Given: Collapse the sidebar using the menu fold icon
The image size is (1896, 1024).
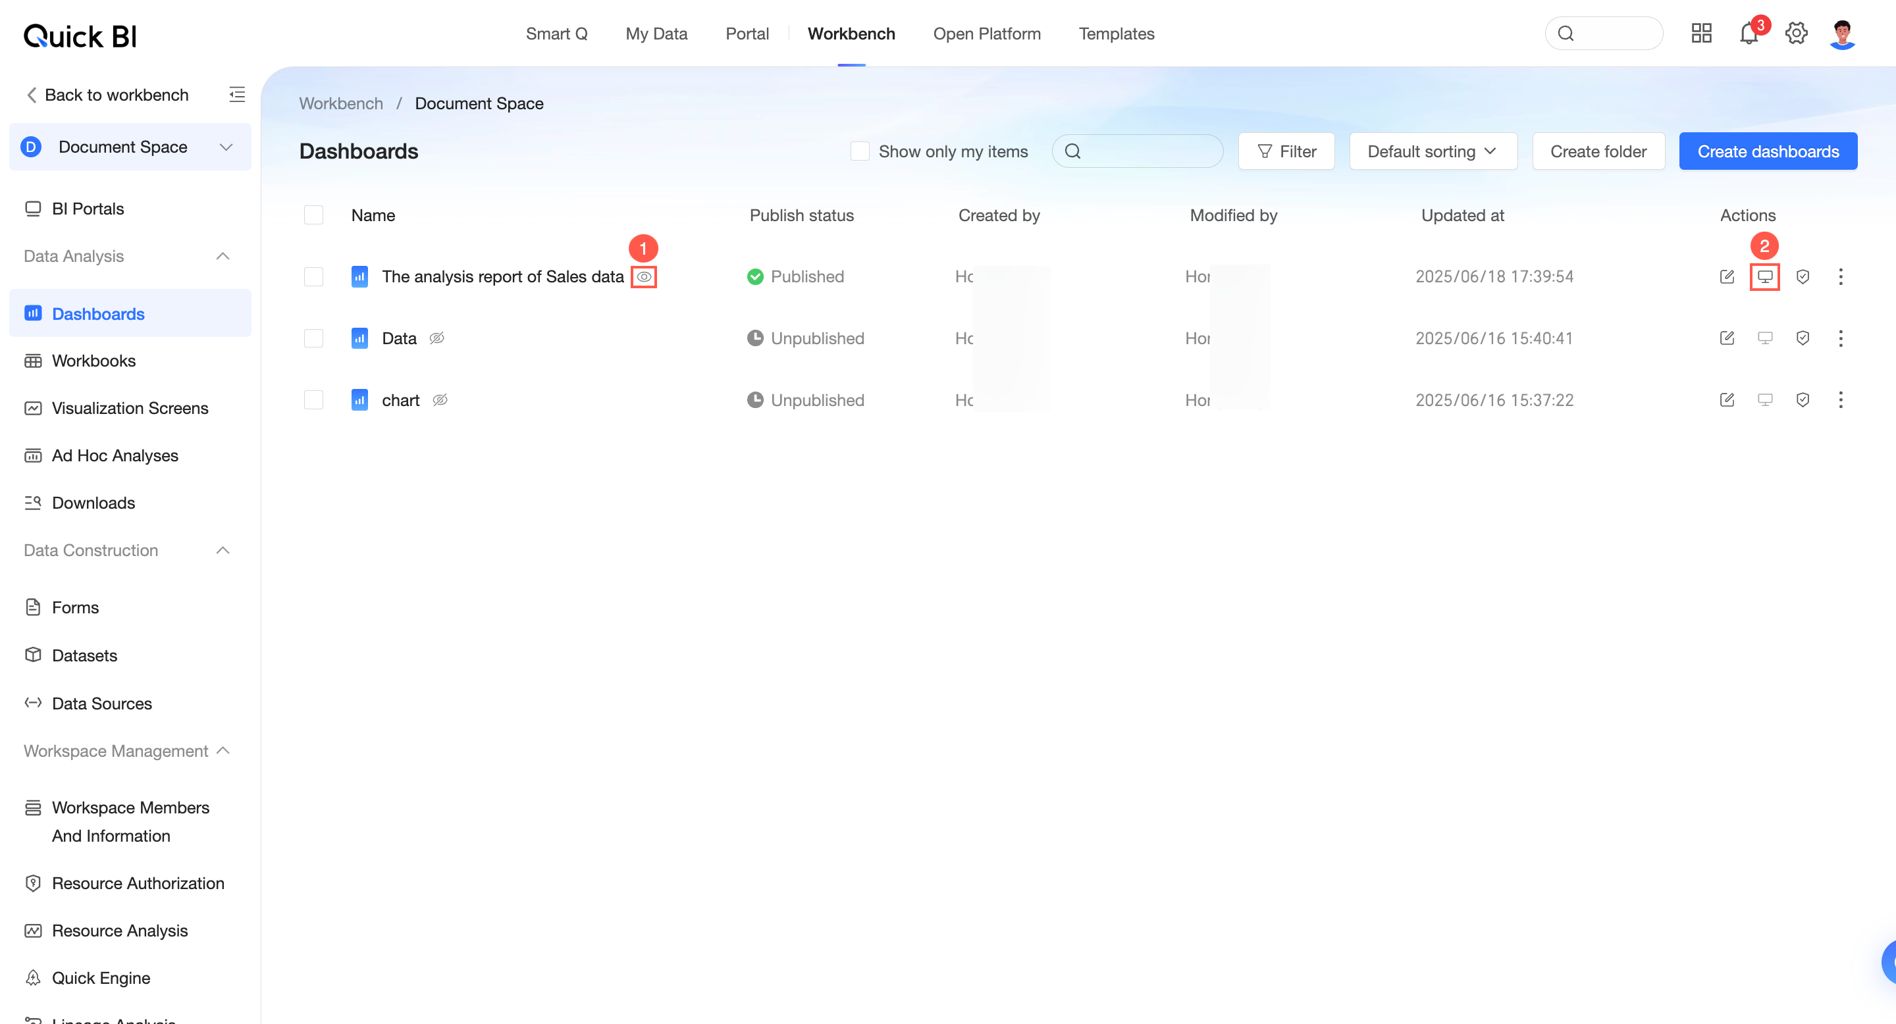Looking at the screenshot, I should tap(237, 95).
